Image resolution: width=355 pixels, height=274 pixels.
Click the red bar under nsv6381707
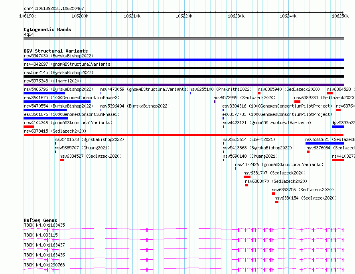point(247,177)
